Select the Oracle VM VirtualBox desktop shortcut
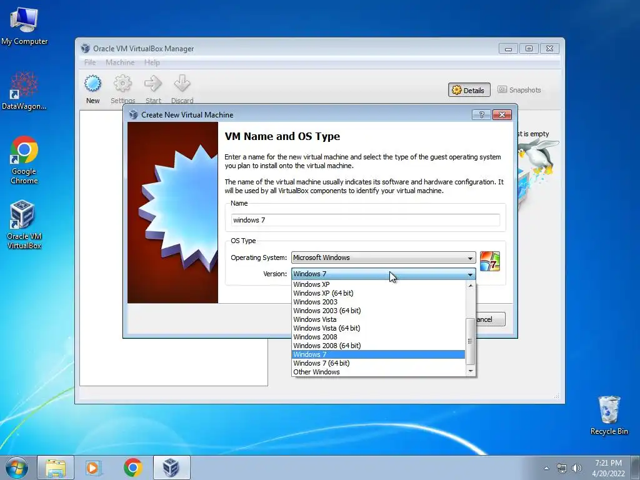The height and width of the screenshot is (480, 640). [x=24, y=224]
